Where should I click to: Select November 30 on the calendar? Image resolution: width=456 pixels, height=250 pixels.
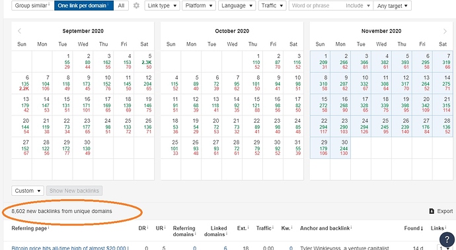tap(340, 148)
